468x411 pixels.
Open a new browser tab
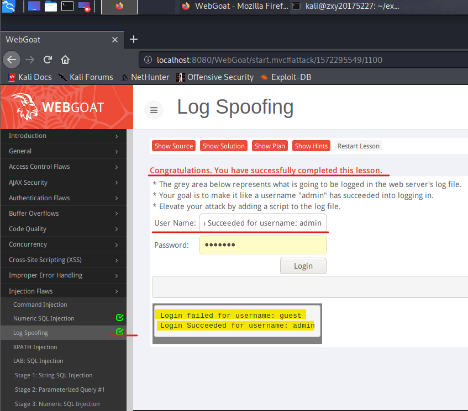pyautogui.click(x=134, y=39)
